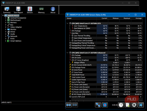The image size is (147, 111).
Task: Click the Central Processor(s) chip icon
Action: click(x=8, y=18)
